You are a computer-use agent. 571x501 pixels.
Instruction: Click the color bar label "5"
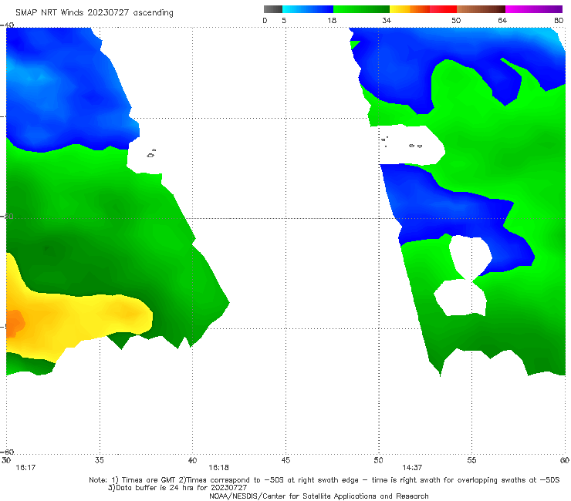(x=284, y=21)
